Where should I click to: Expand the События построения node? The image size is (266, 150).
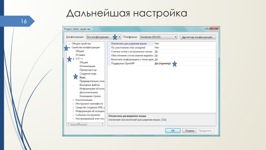[x=72, y=115]
